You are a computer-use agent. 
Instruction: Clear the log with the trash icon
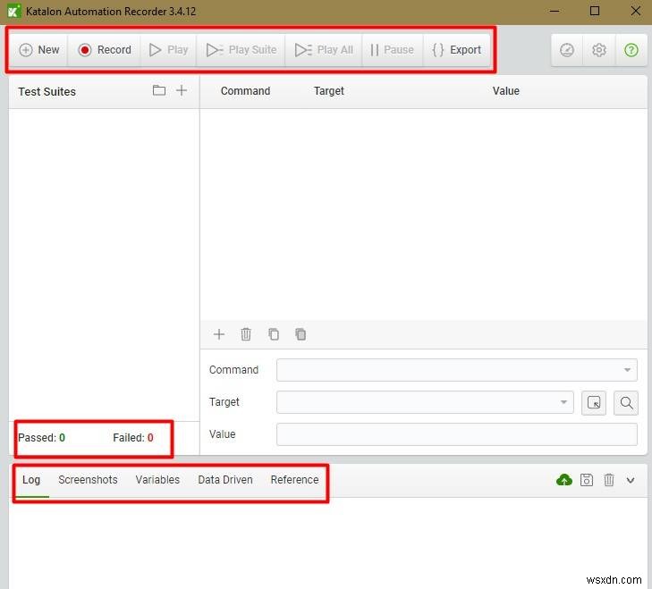[609, 480]
